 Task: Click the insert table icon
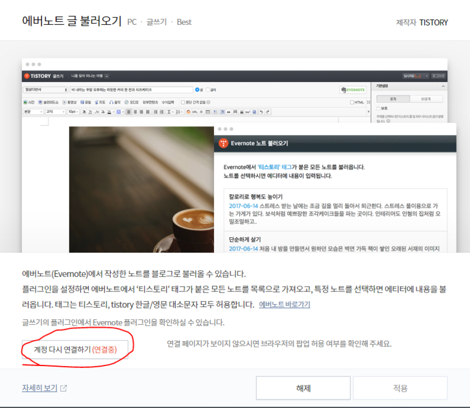(x=207, y=112)
